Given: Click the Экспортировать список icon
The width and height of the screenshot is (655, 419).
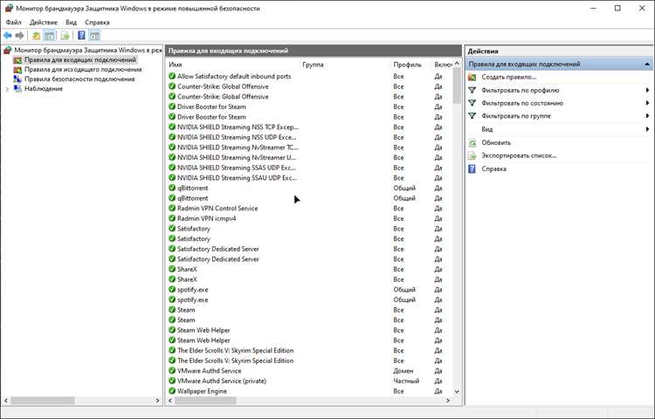Looking at the screenshot, I should point(472,155).
